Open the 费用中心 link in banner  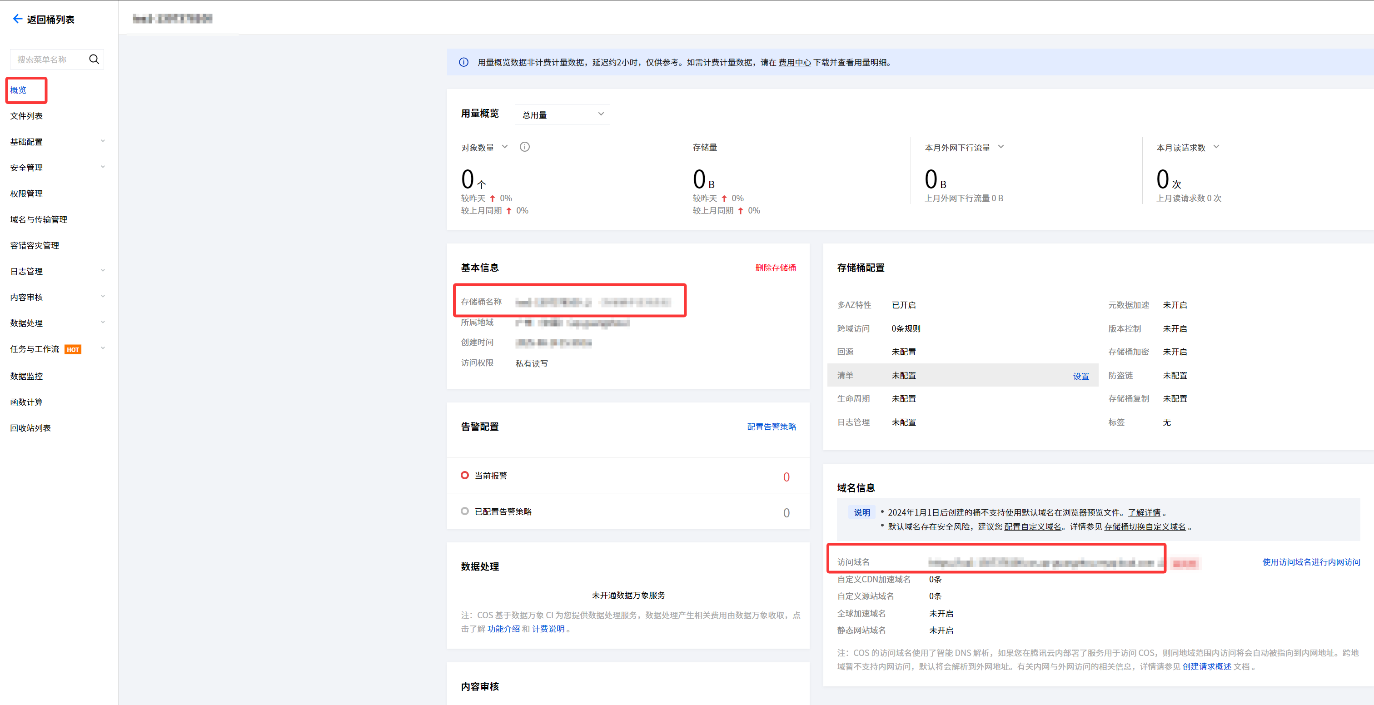(x=794, y=62)
